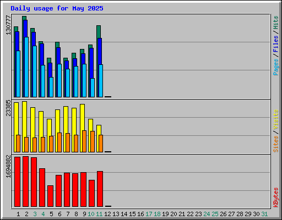Click the green day 10 label

tap(91, 214)
